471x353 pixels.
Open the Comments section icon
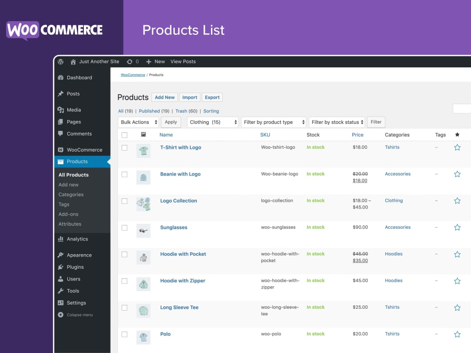(x=60, y=134)
